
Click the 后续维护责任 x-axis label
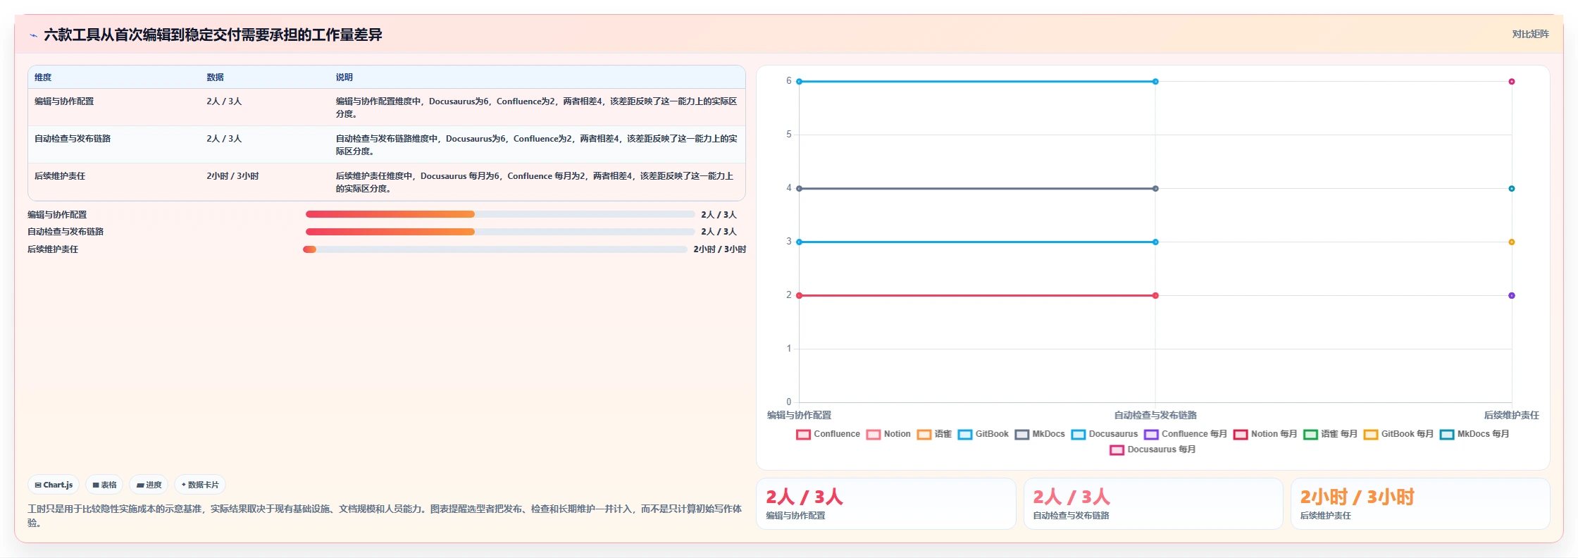(1512, 416)
